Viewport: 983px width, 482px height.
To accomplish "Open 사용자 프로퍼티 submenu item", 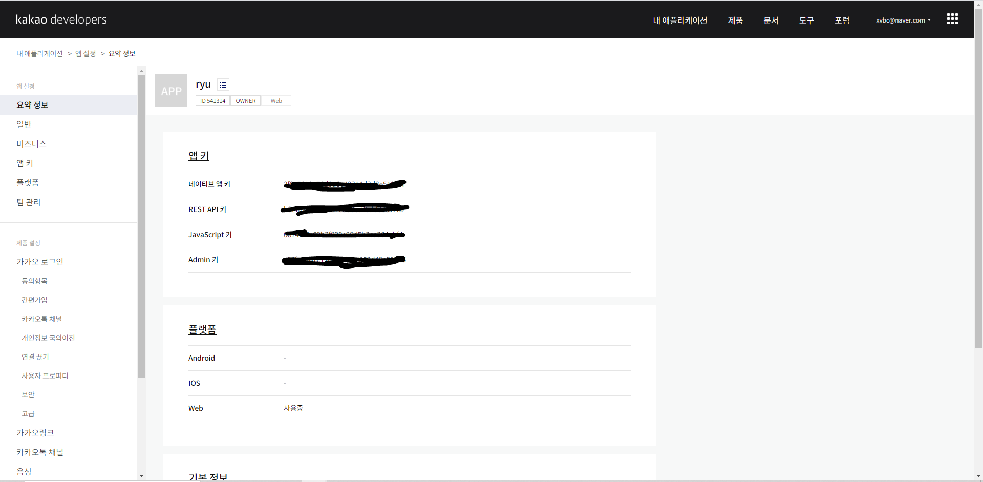I will tap(45, 376).
